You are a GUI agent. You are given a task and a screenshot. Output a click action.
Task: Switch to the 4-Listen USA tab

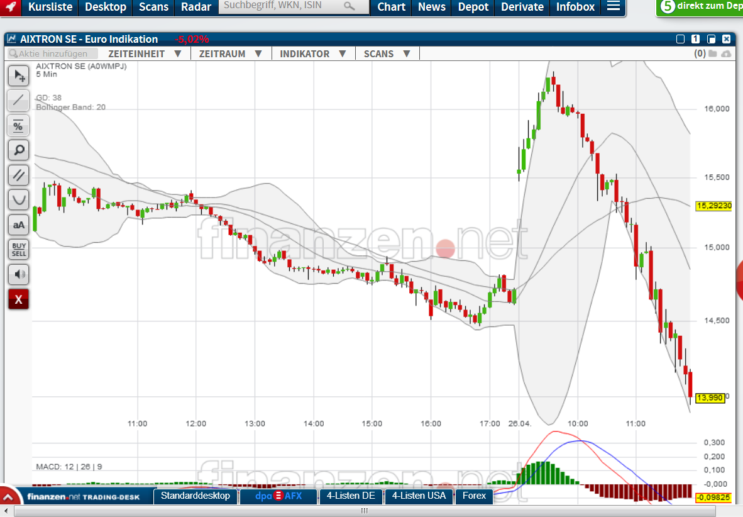tap(419, 496)
